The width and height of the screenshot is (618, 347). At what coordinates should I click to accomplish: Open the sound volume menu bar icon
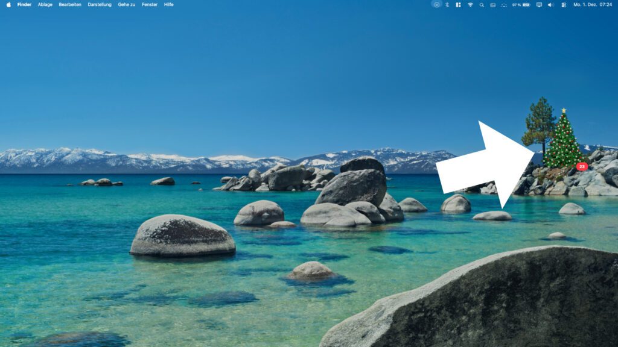pyautogui.click(x=549, y=4)
